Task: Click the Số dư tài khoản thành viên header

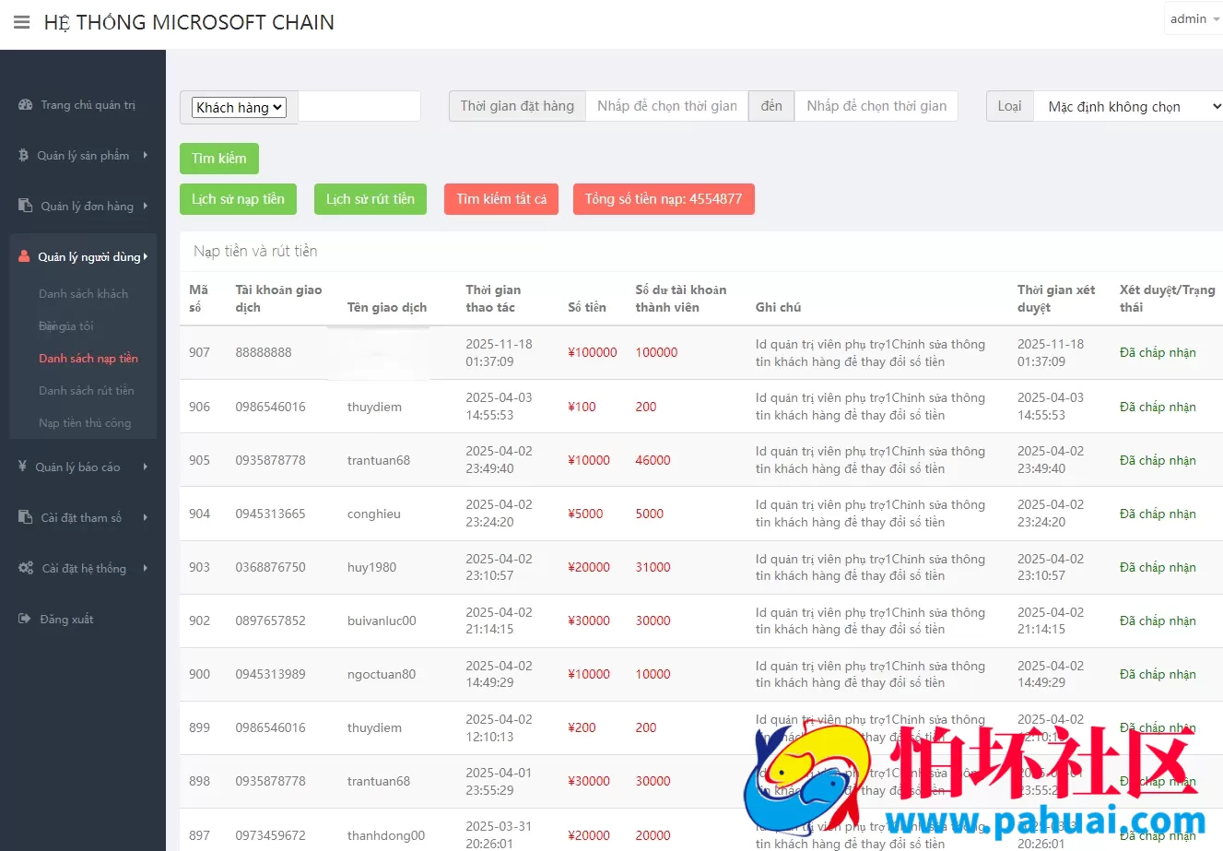Action: (681, 299)
